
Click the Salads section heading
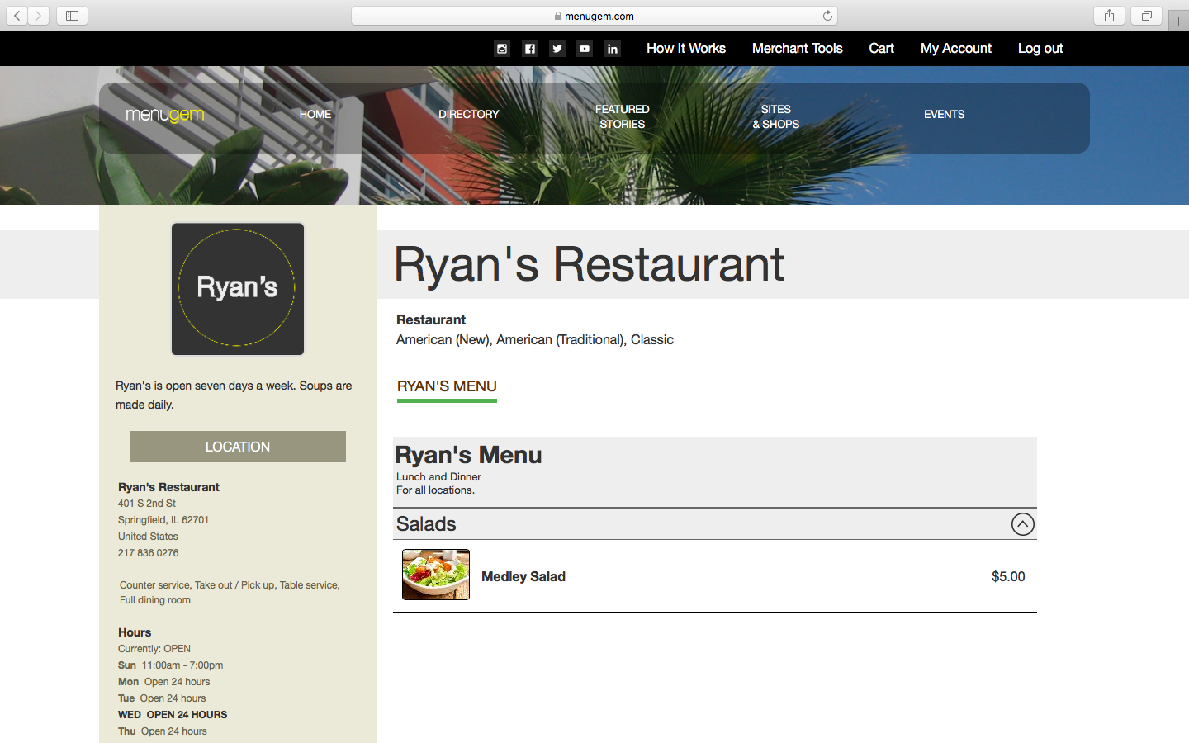[426, 524]
